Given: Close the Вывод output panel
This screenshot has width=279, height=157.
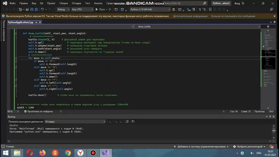Looking at the screenshot, I should (x=274, y=116).
